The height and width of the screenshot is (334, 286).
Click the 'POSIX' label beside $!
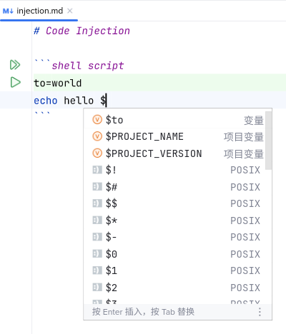pos(245,170)
